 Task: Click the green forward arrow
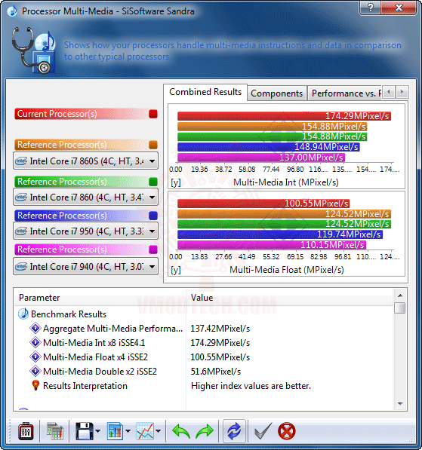tap(205, 432)
